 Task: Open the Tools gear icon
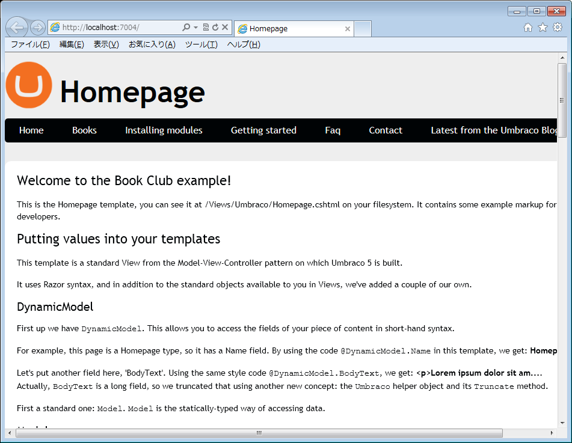pyautogui.click(x=558, y=28)
